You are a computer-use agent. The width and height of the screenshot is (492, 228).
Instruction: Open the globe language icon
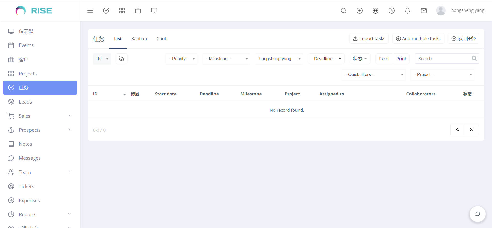[375, 10]
